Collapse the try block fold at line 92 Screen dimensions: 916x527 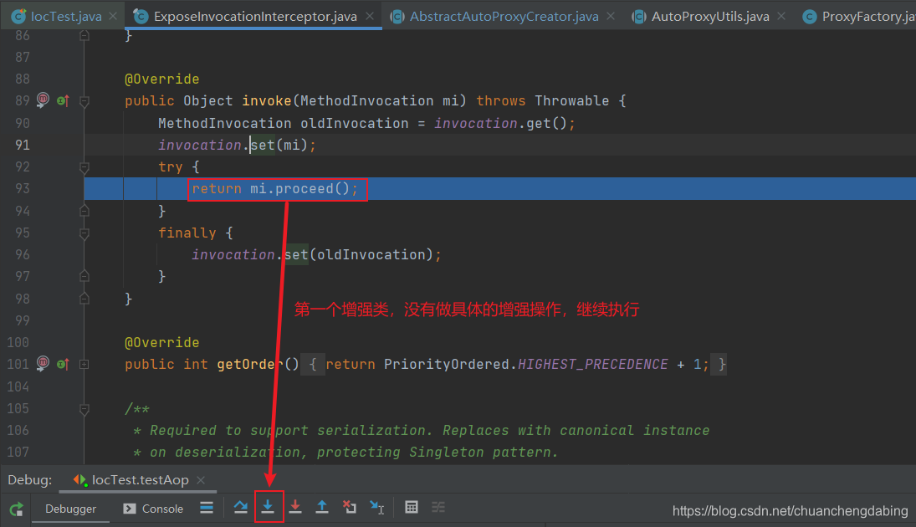[84, 167]
